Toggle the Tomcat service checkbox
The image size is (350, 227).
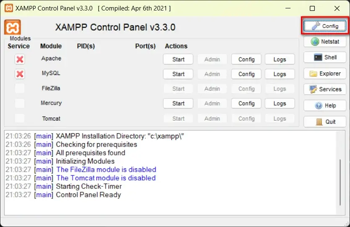click(x=20, y=119)
